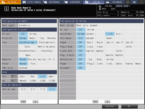The image size is (145, 109).
Task: Switch to LISTA TAREAS tab
Action: click(x=31, y=2)
